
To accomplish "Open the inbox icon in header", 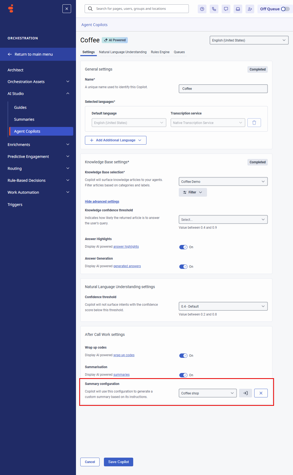I will pyautogui.click(x=238, y=9).
